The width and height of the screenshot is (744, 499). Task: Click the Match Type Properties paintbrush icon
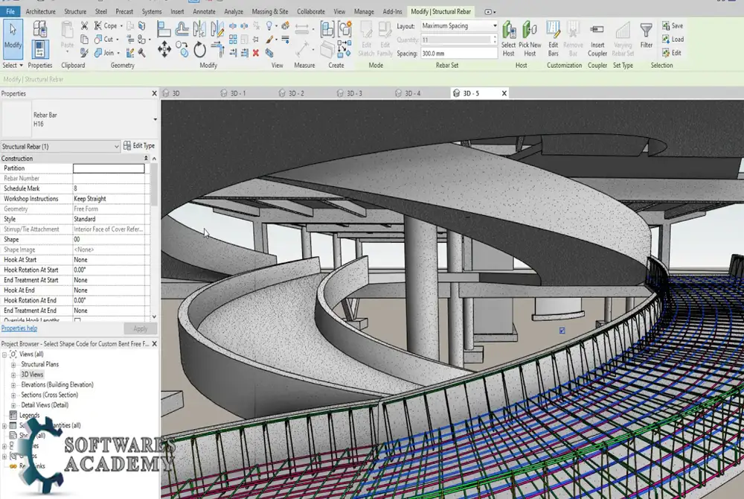click(84, 53)
